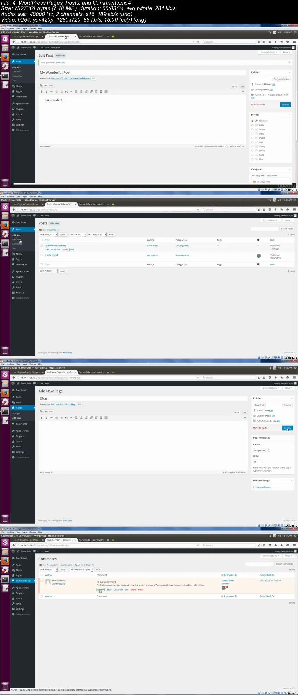Open top Bulk Actions dropdown in Posts list
The image size is (298, 695).
click(x=48, y=234)
